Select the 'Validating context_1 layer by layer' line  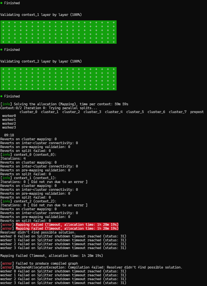[x=41, y=15]
